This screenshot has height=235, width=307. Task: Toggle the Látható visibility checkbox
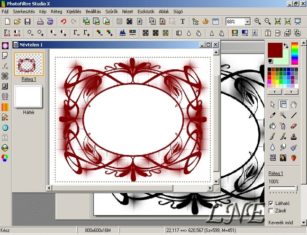point(271,203)
